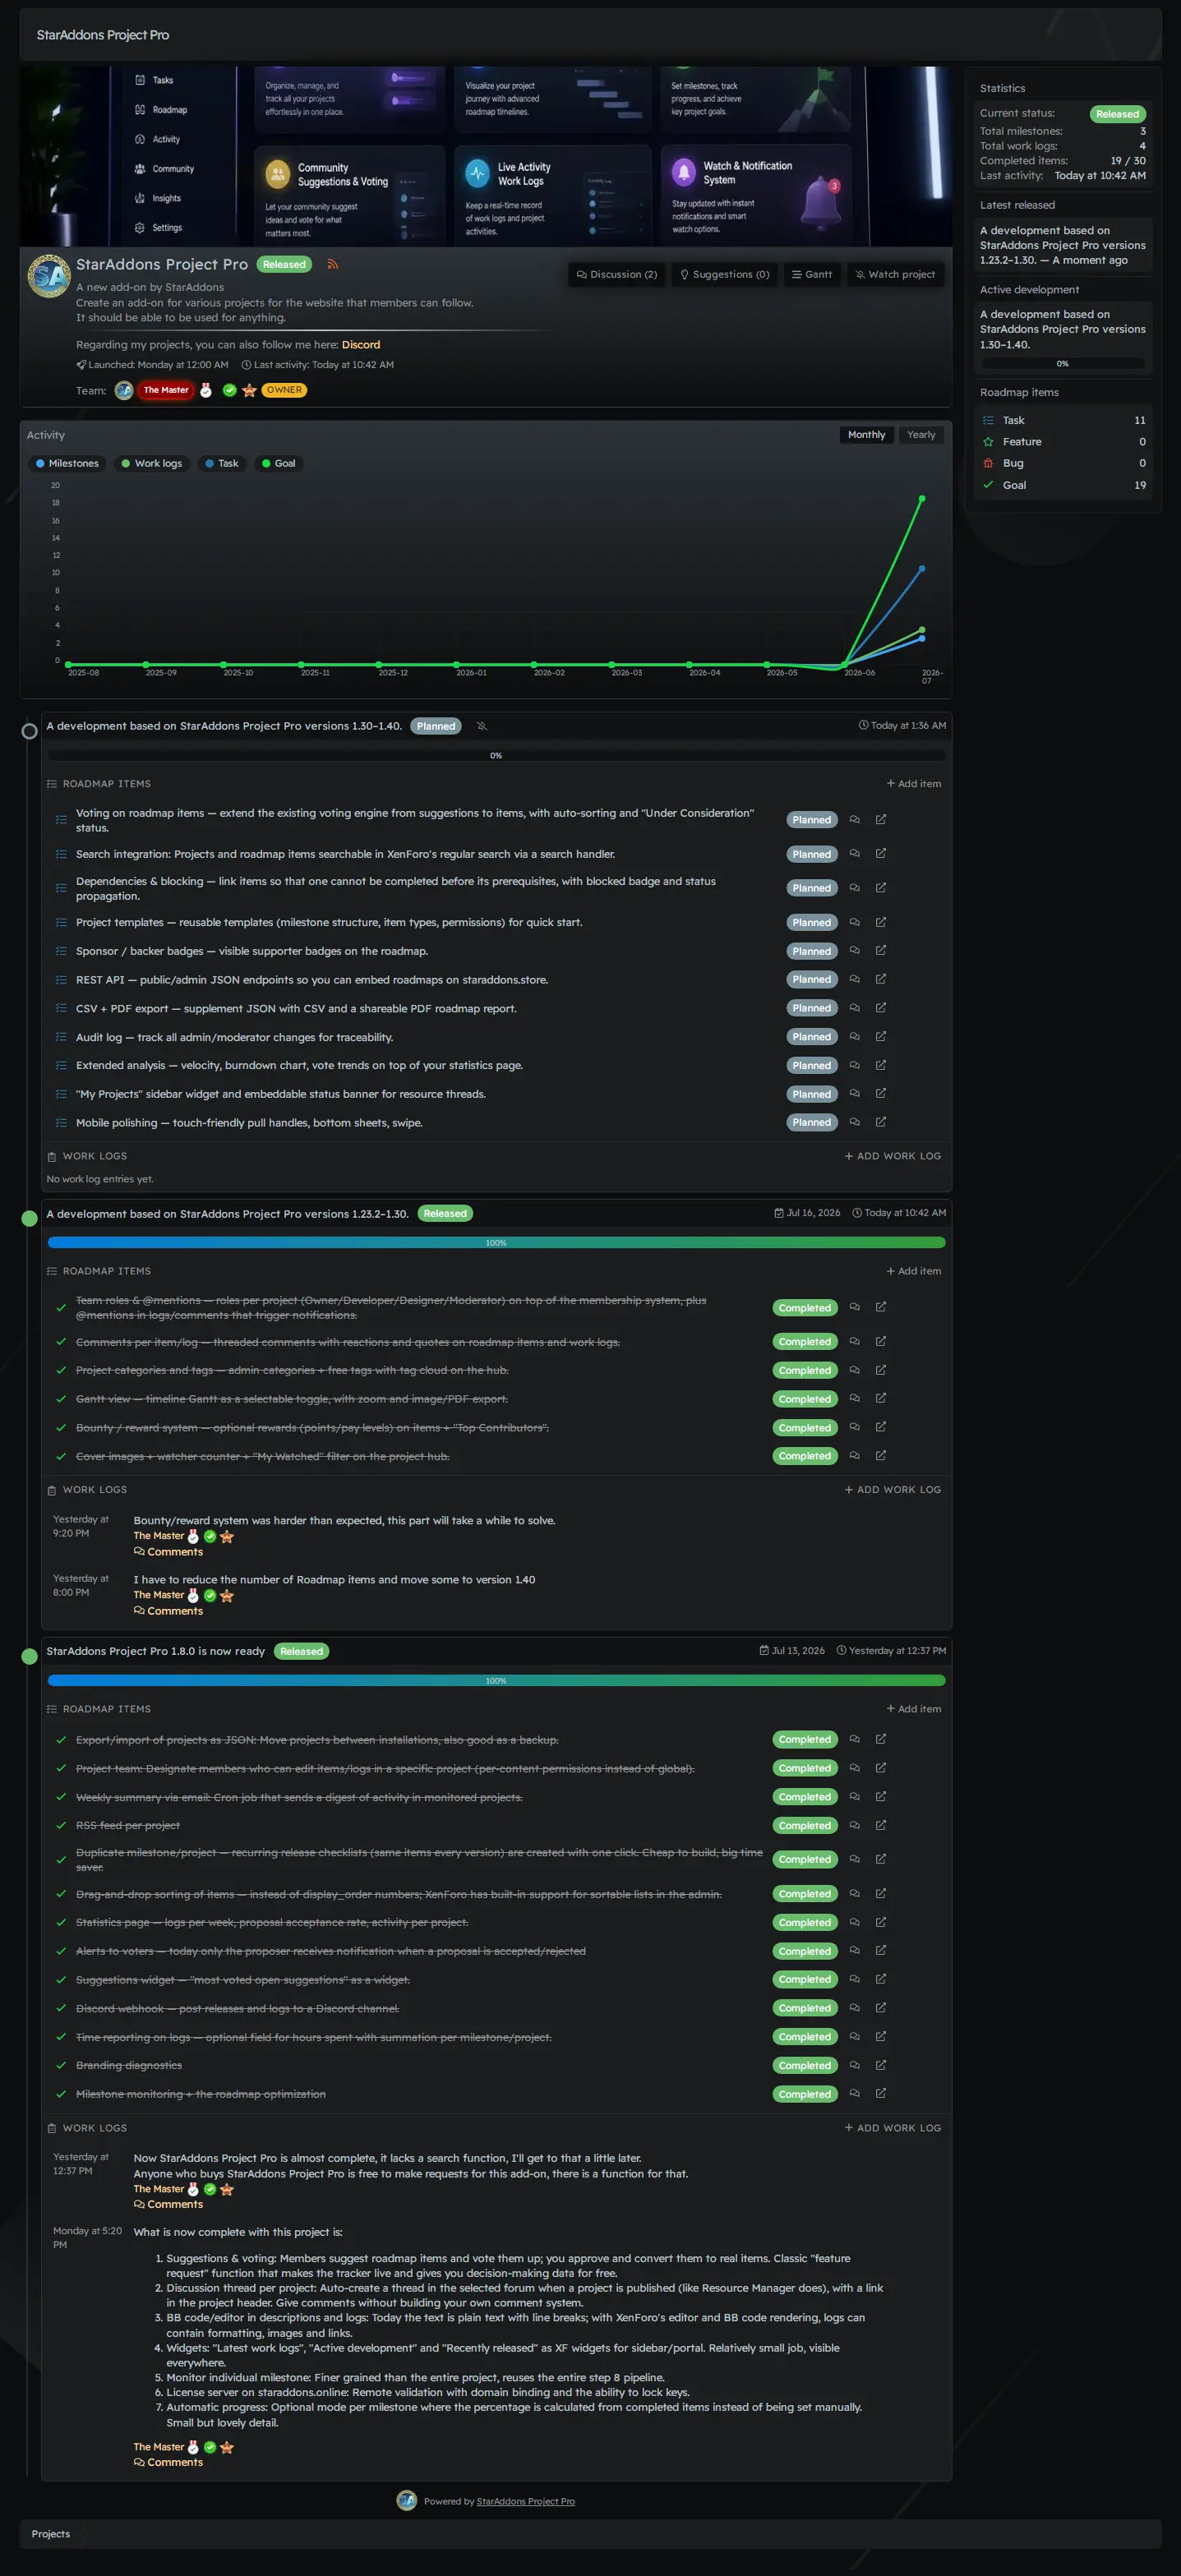Viewport: 1181px width, 2576px height.
Task: Click Add item in 1.30–1.40 milestone
Action: click(x=914, y=784)
